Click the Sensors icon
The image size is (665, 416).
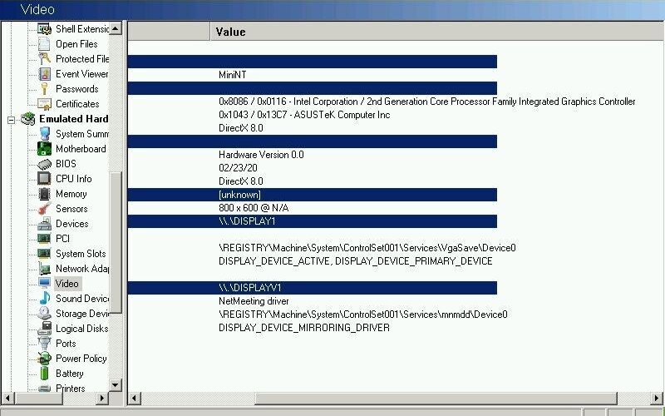[x=44, y=209]
